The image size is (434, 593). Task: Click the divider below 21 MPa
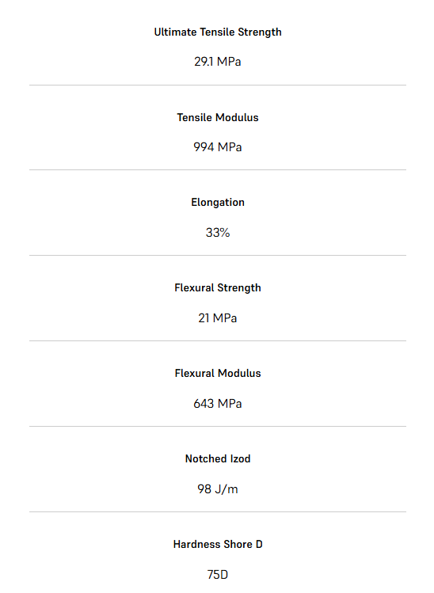218,340
